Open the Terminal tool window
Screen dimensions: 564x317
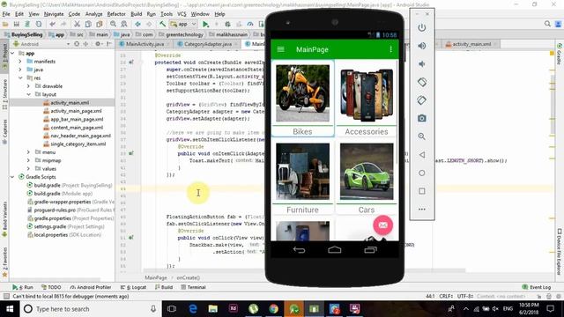pyautogui.click(x=193, y=287)
